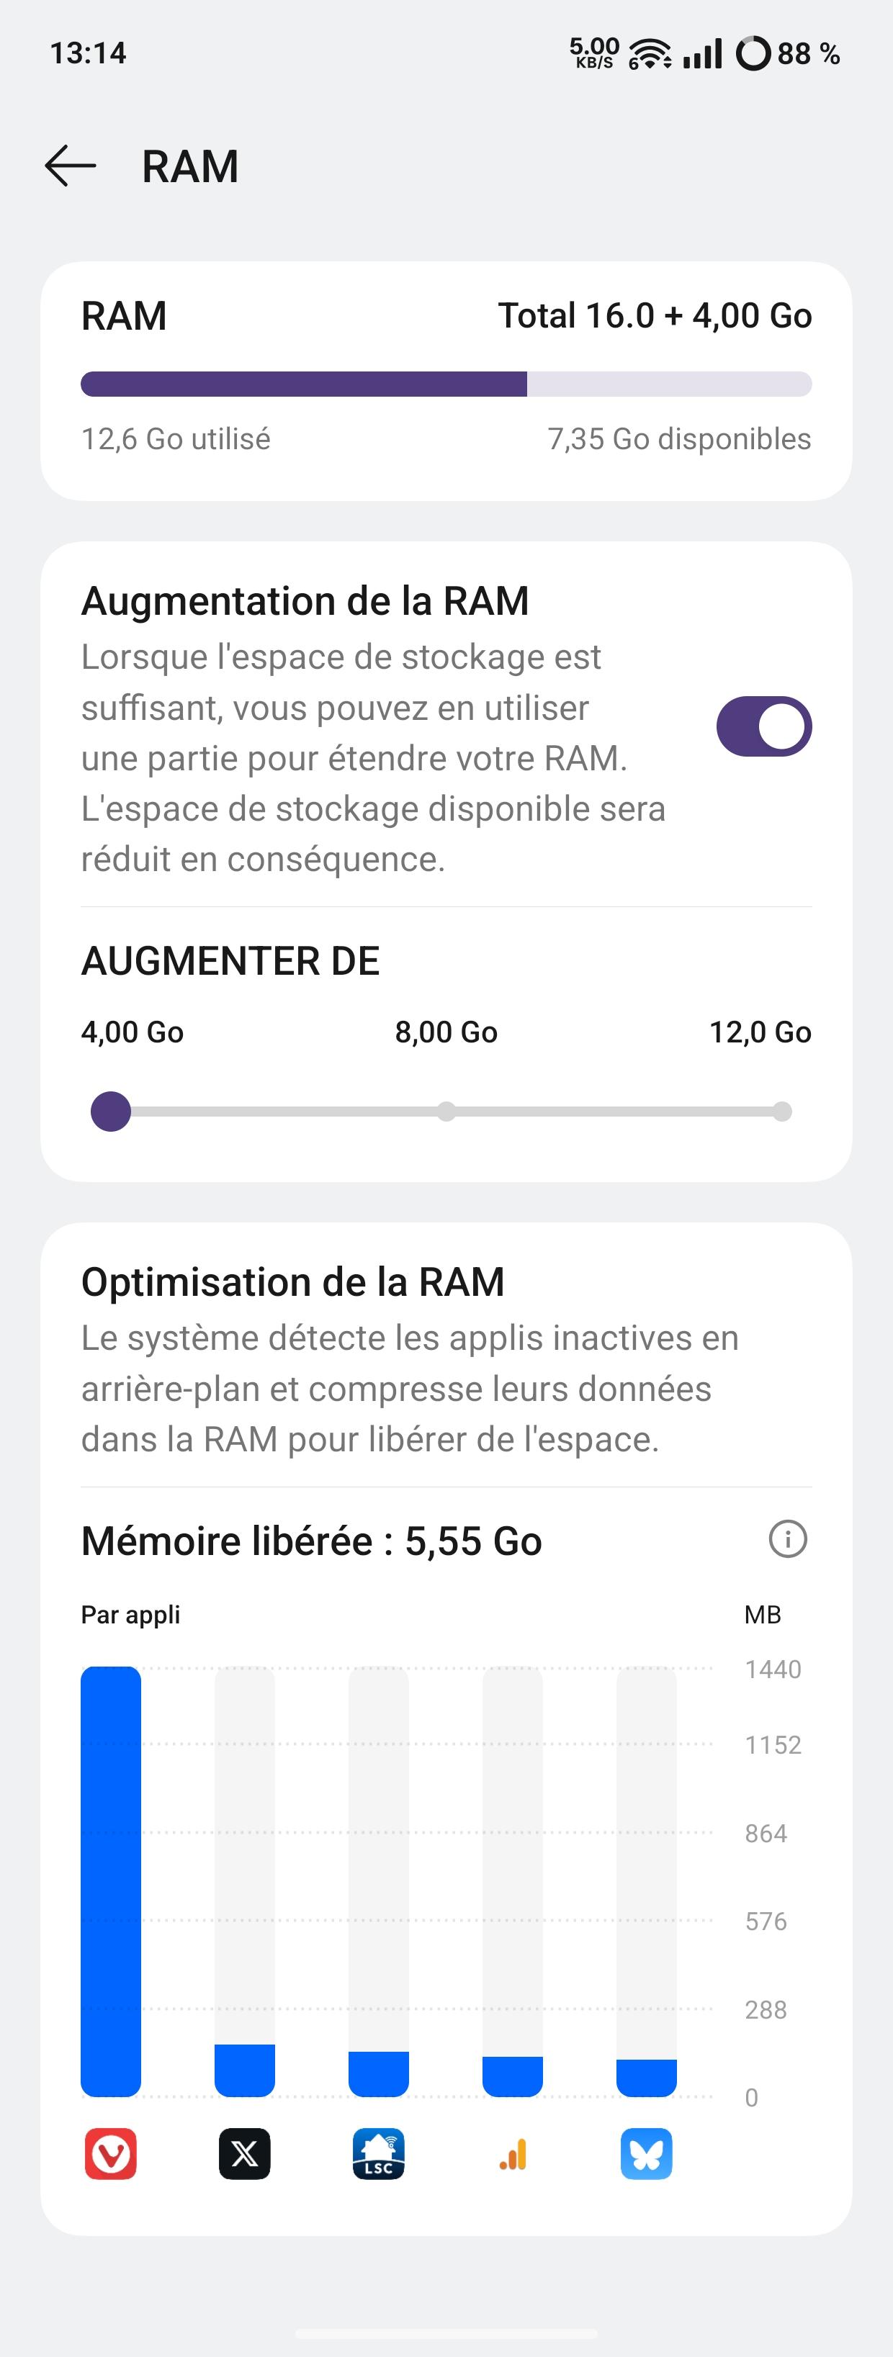Tap the Vivaldi browser app icon

[111, 2154]
